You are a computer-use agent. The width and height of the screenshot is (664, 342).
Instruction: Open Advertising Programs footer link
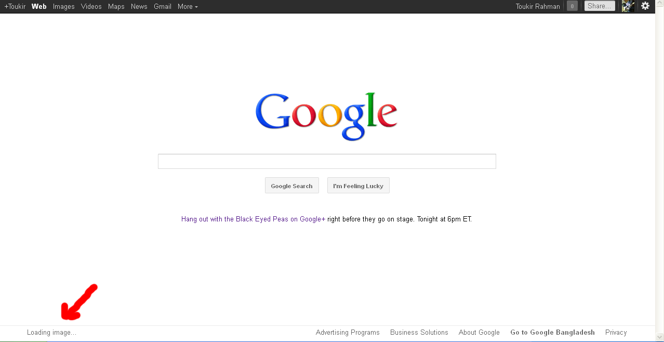click(348, 333)
